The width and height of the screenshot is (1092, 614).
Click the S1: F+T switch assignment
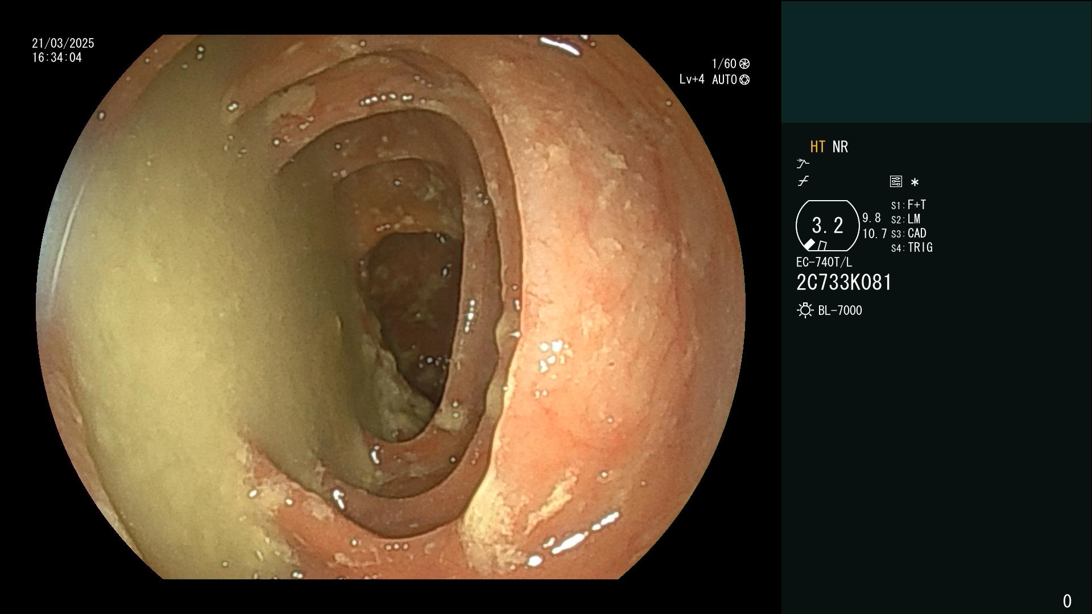tap(908, 205)
